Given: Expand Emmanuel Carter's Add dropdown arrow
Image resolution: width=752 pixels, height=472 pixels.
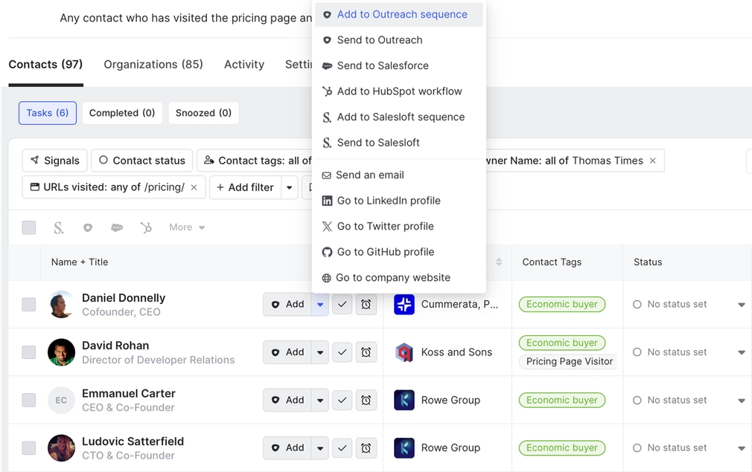Looking at the screenshot, I should click(320, 400).
